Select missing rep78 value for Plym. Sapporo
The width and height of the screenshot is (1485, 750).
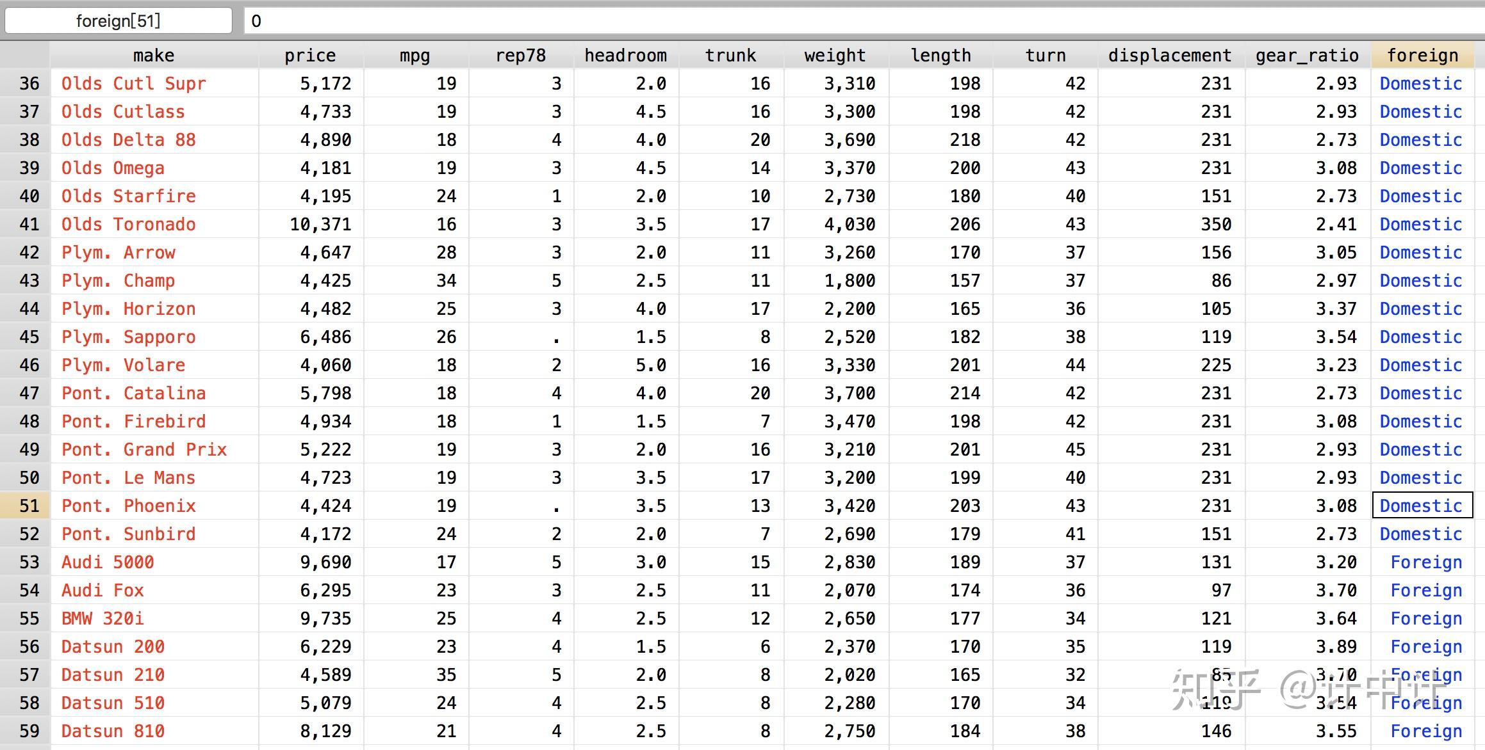[555, 337]
